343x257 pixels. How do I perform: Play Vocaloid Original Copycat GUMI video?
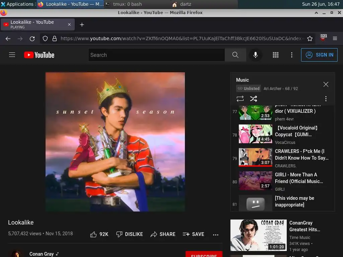(282, 135)
